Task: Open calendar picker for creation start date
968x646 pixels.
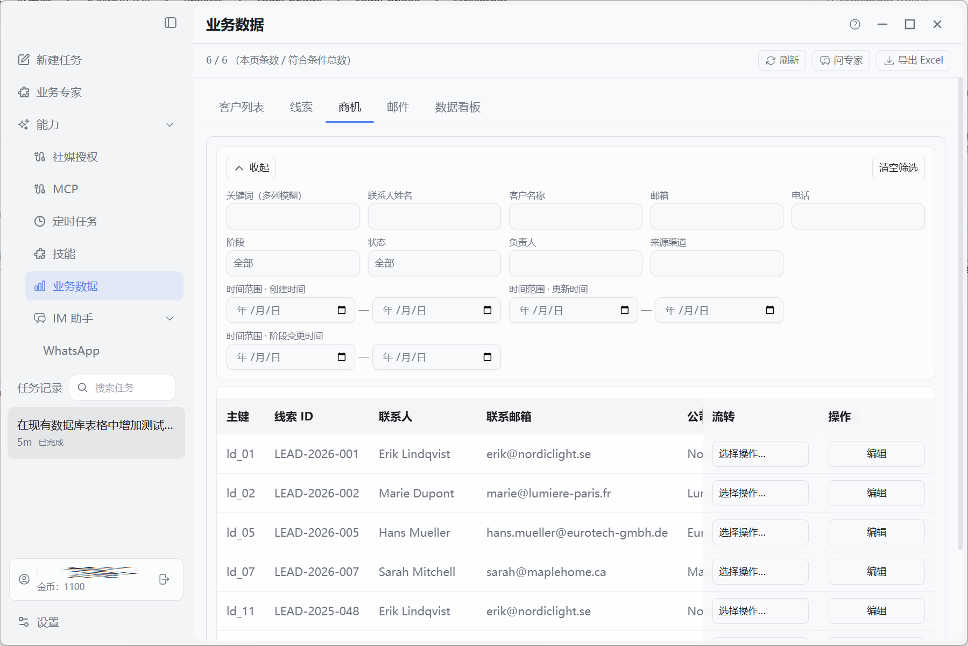Action: [342, 310]
